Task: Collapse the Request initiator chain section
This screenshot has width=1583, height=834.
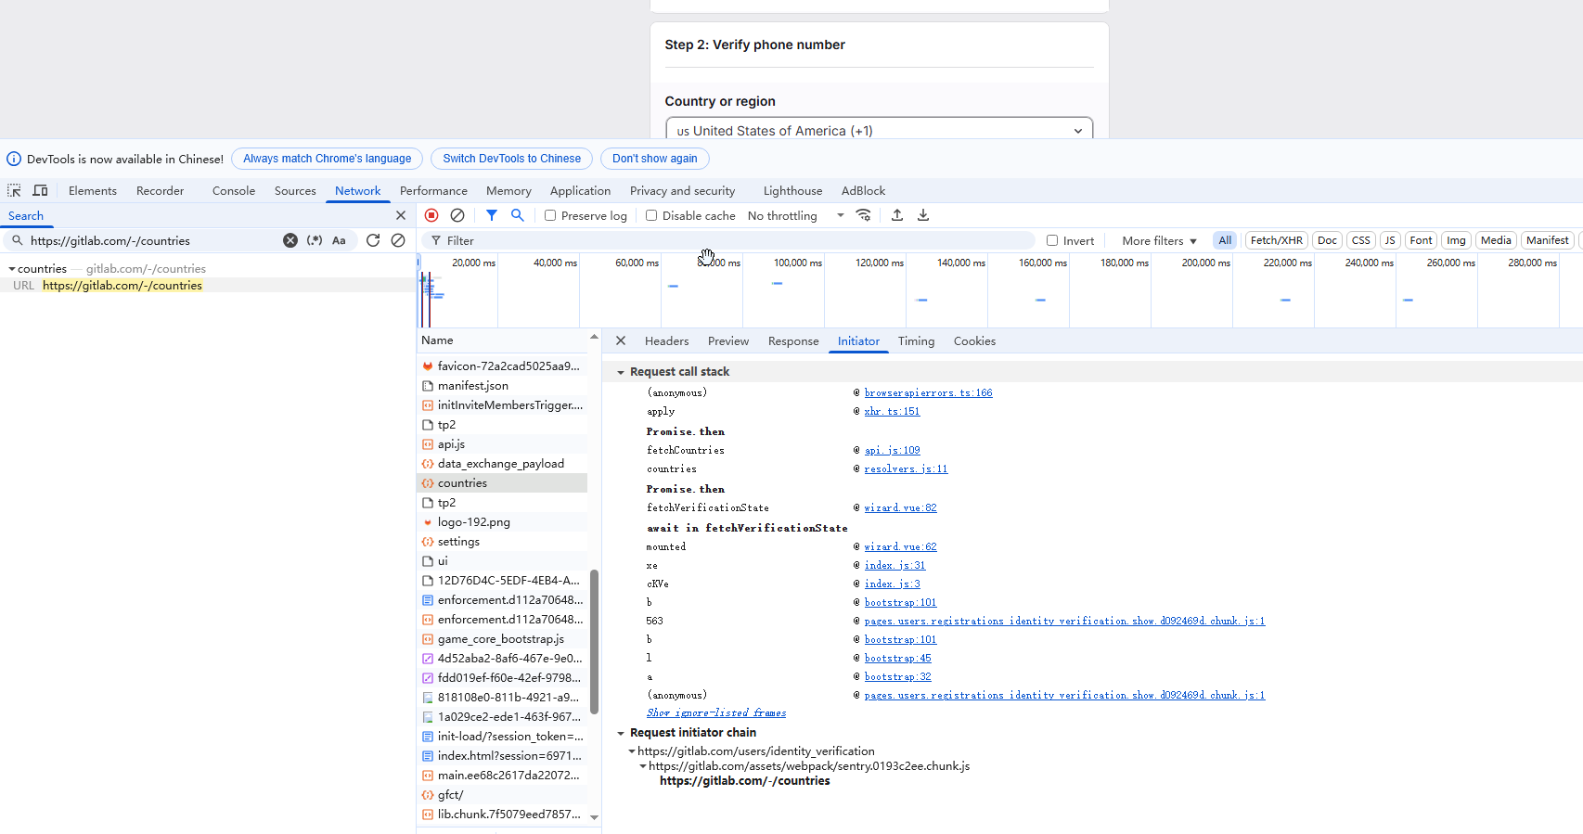Action: click(621, 733)
